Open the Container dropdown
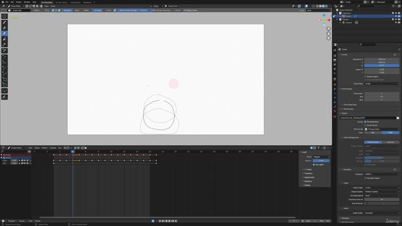This screenshot has height=226, width=402. click(382, 175)
